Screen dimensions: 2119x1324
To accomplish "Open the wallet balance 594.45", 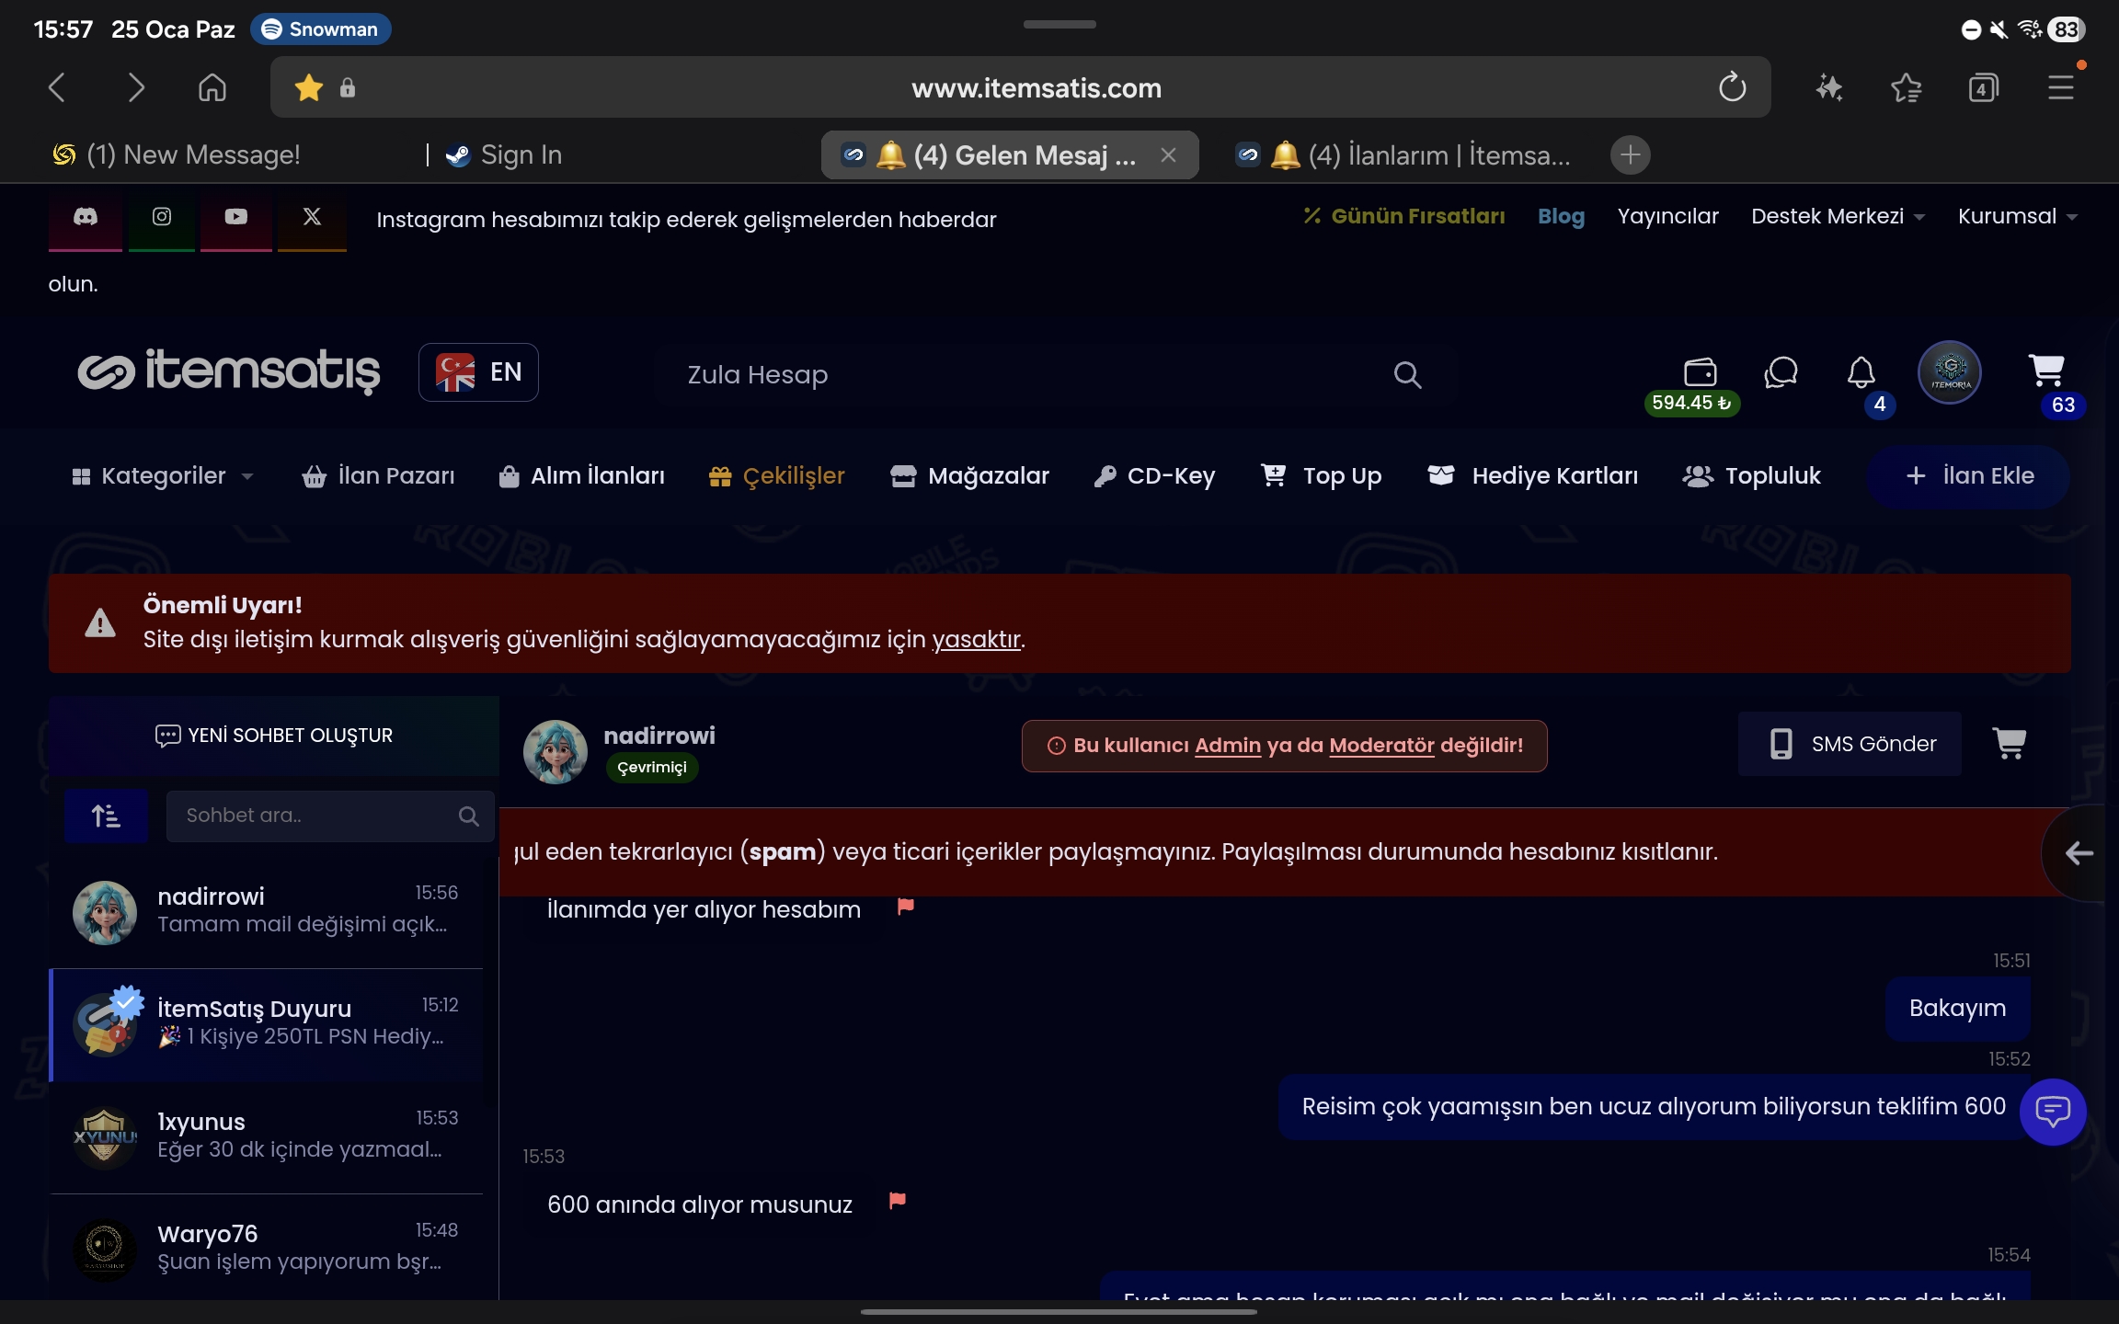I will [x=1692, y=386].
